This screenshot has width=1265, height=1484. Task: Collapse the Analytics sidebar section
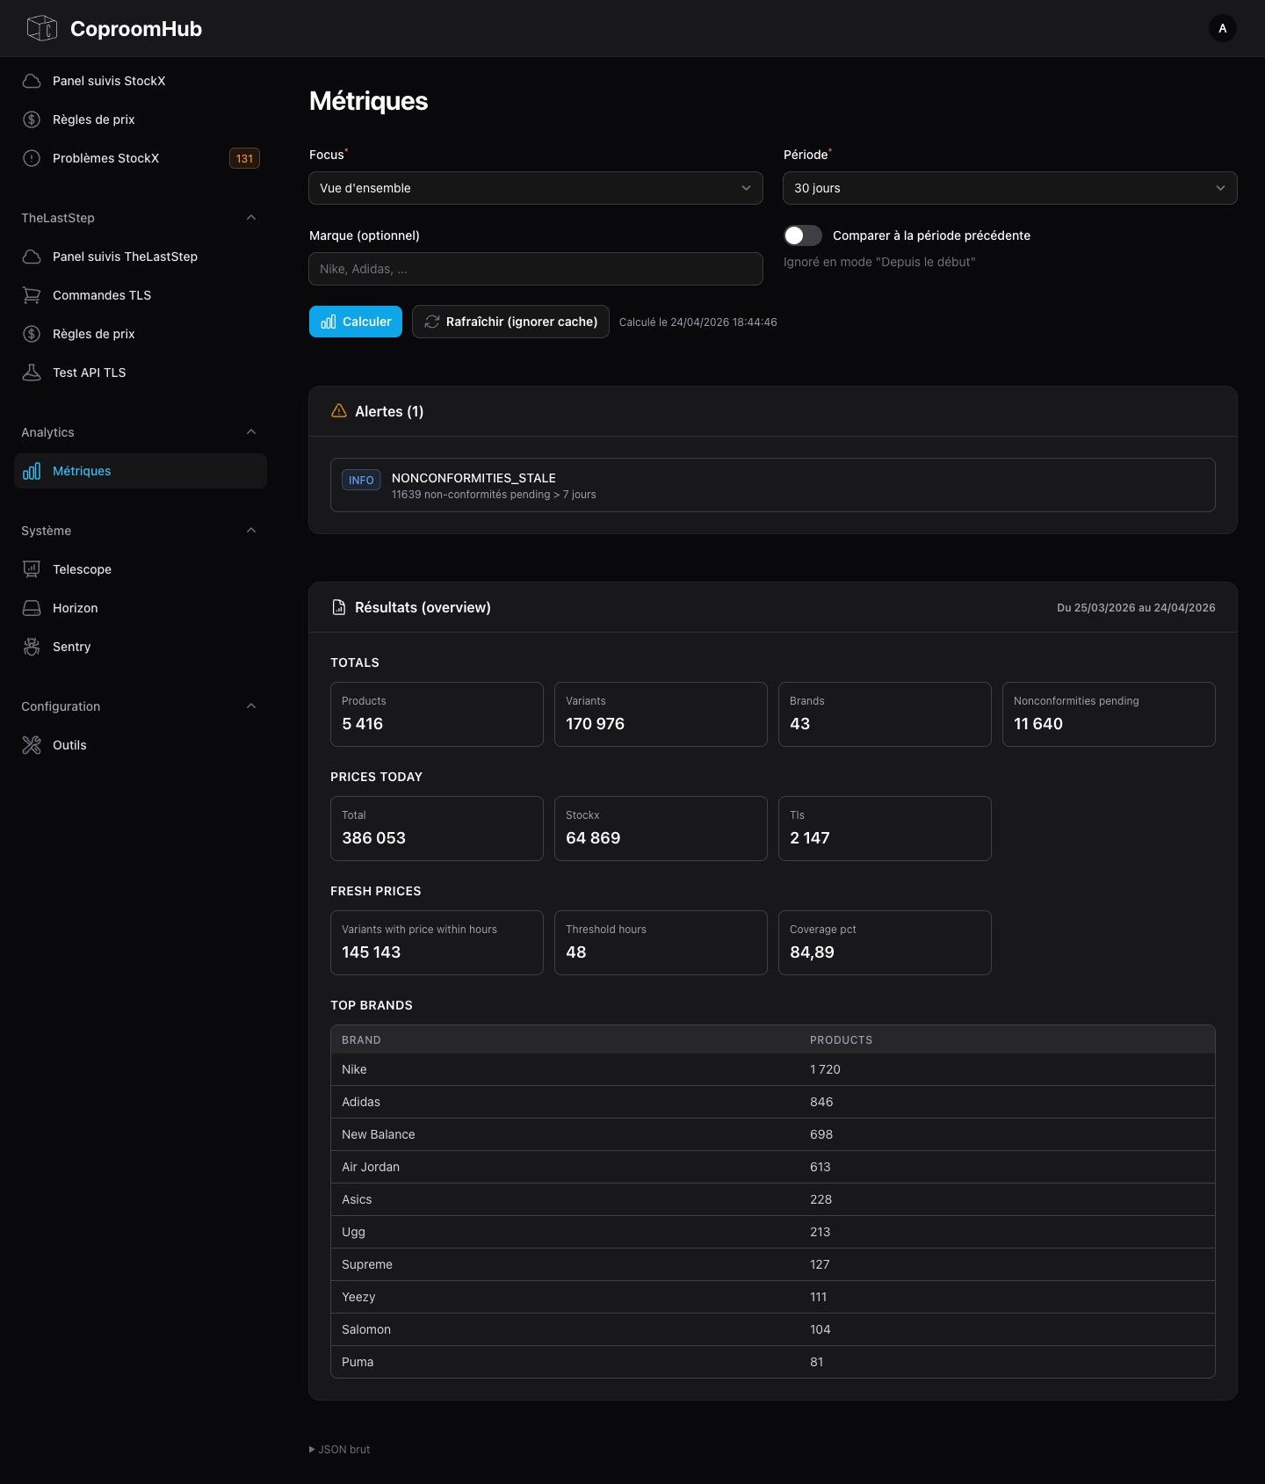(x=251, y=432)
